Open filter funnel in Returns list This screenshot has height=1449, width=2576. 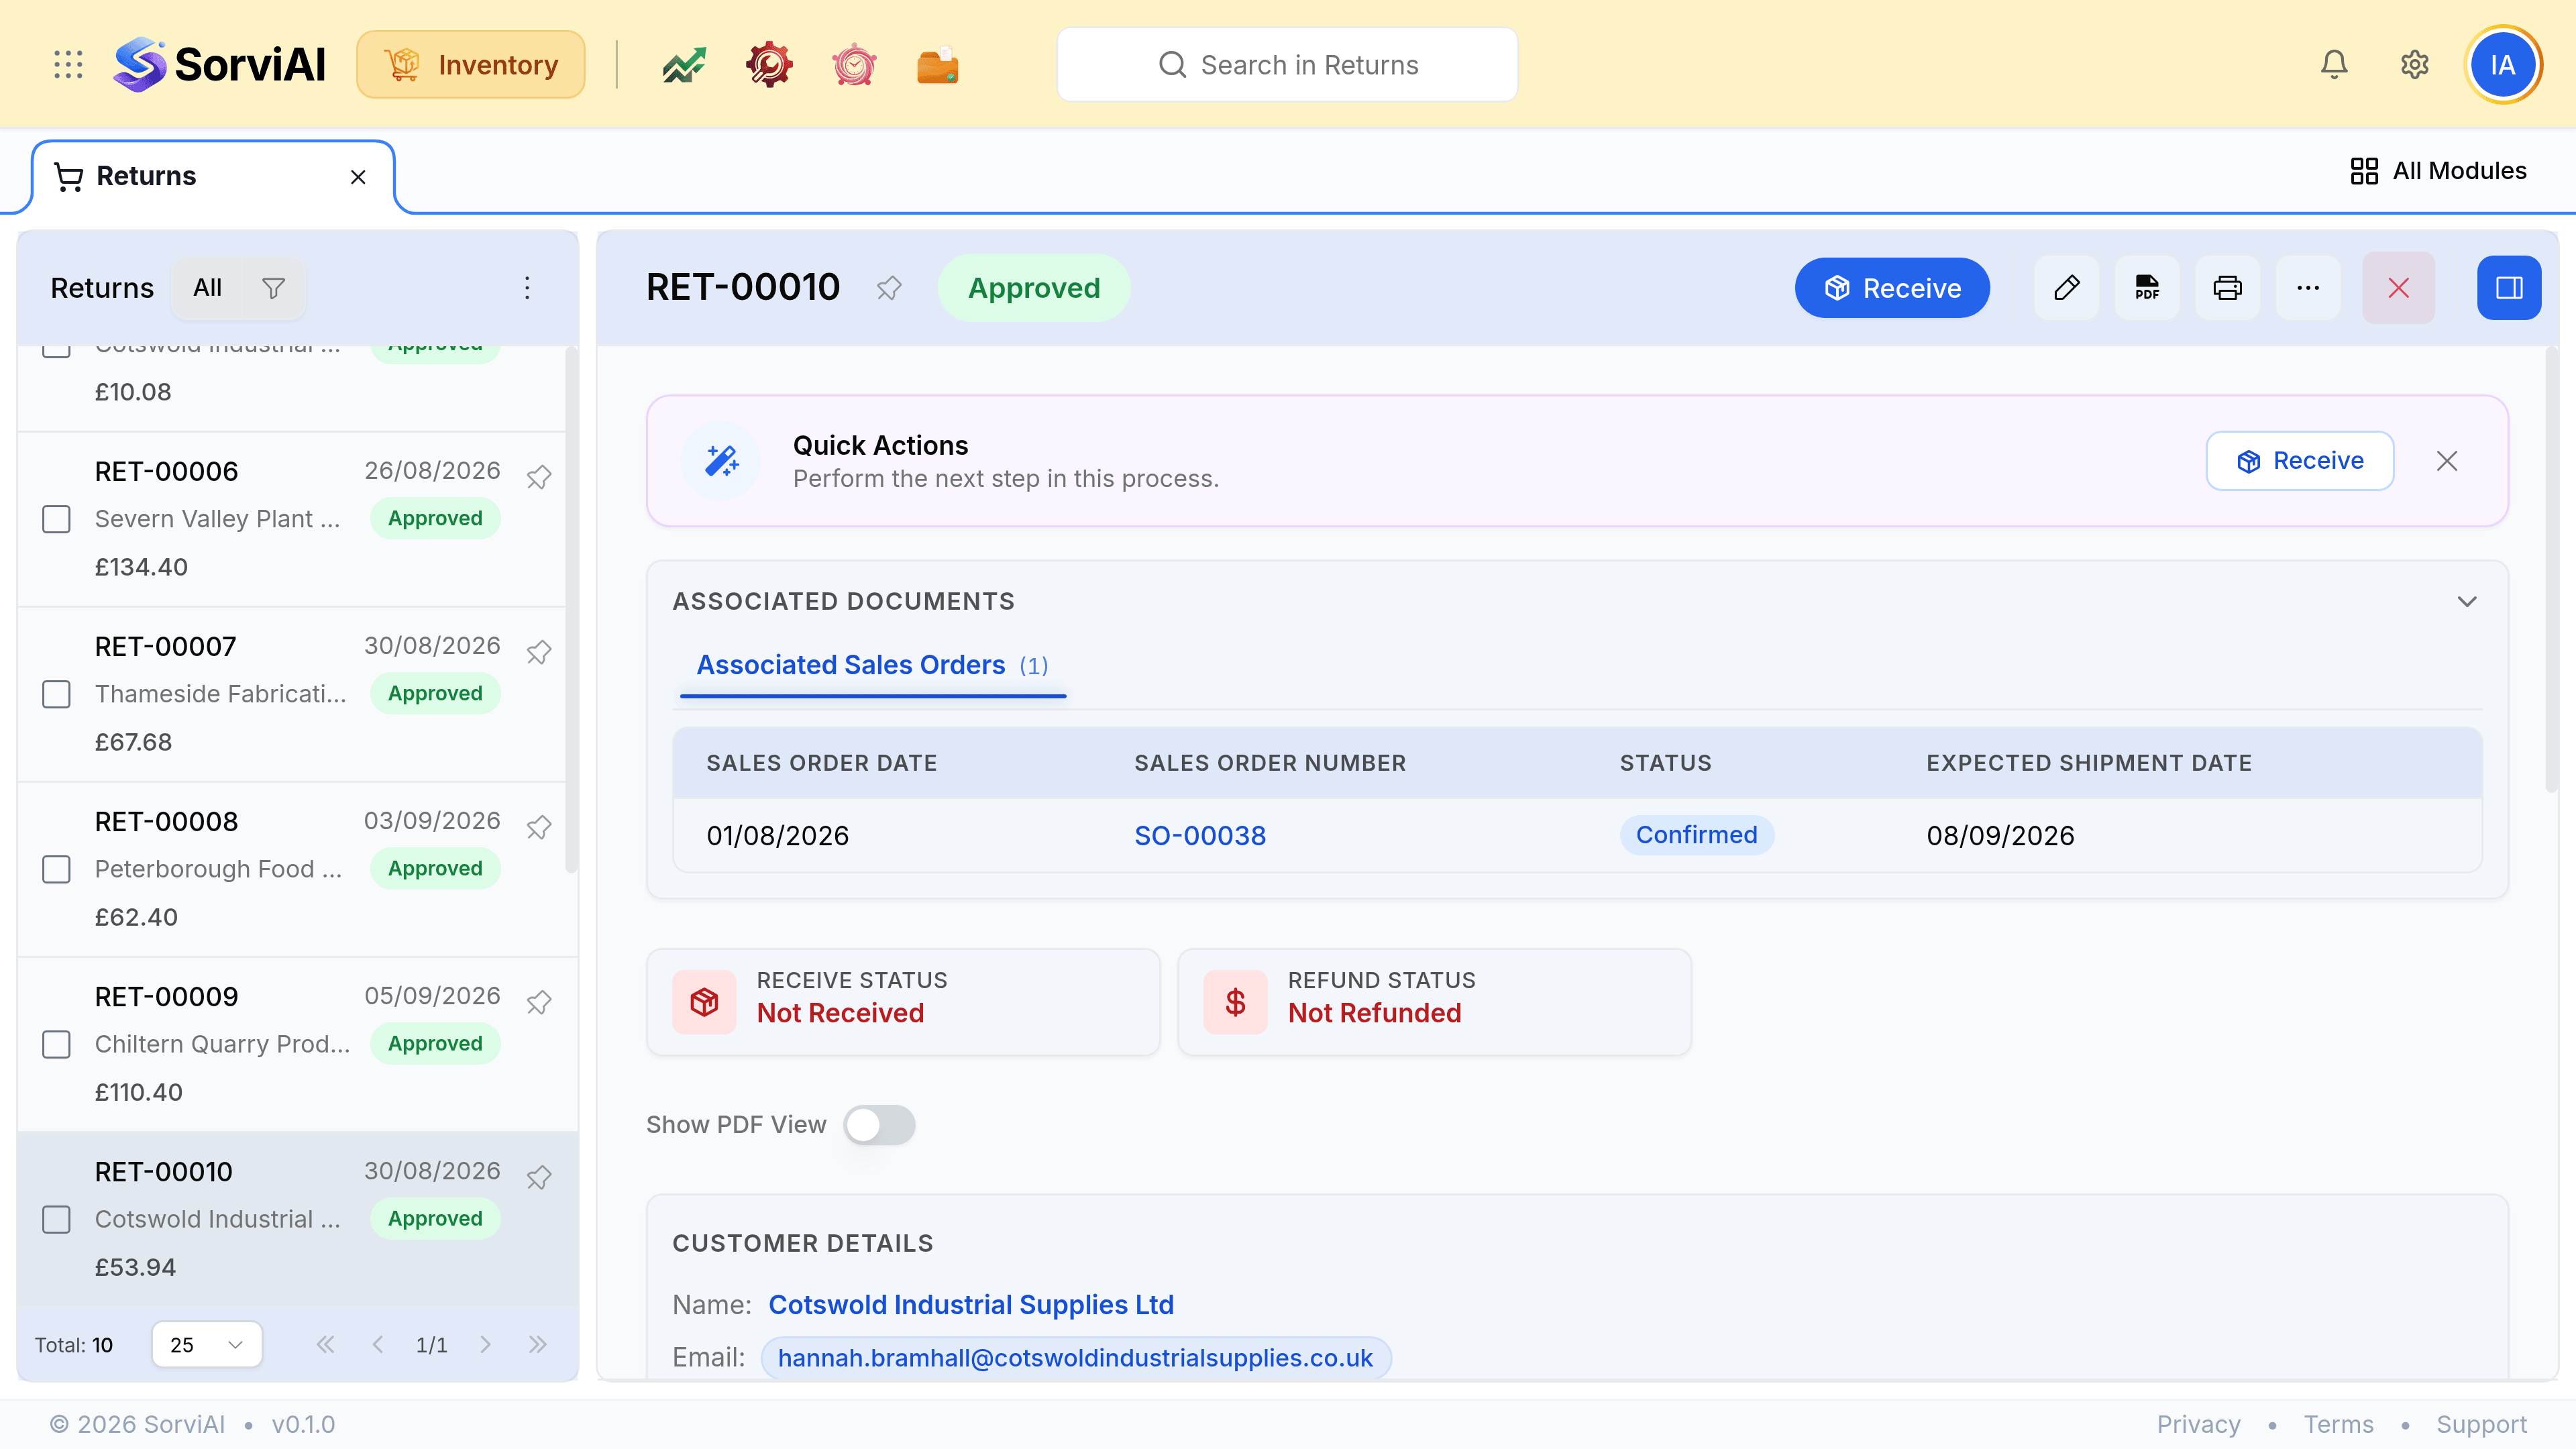(x=273, y=288)
